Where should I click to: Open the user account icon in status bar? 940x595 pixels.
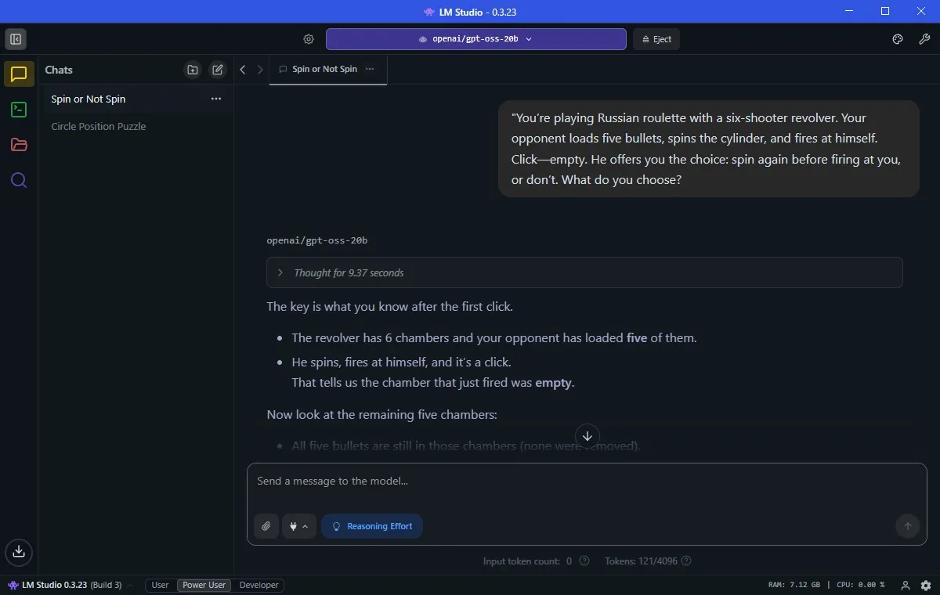click(x=906, y=586)
